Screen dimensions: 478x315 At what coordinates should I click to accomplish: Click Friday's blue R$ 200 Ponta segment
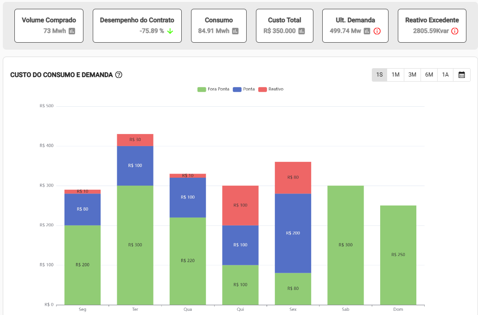coord(293,233)
